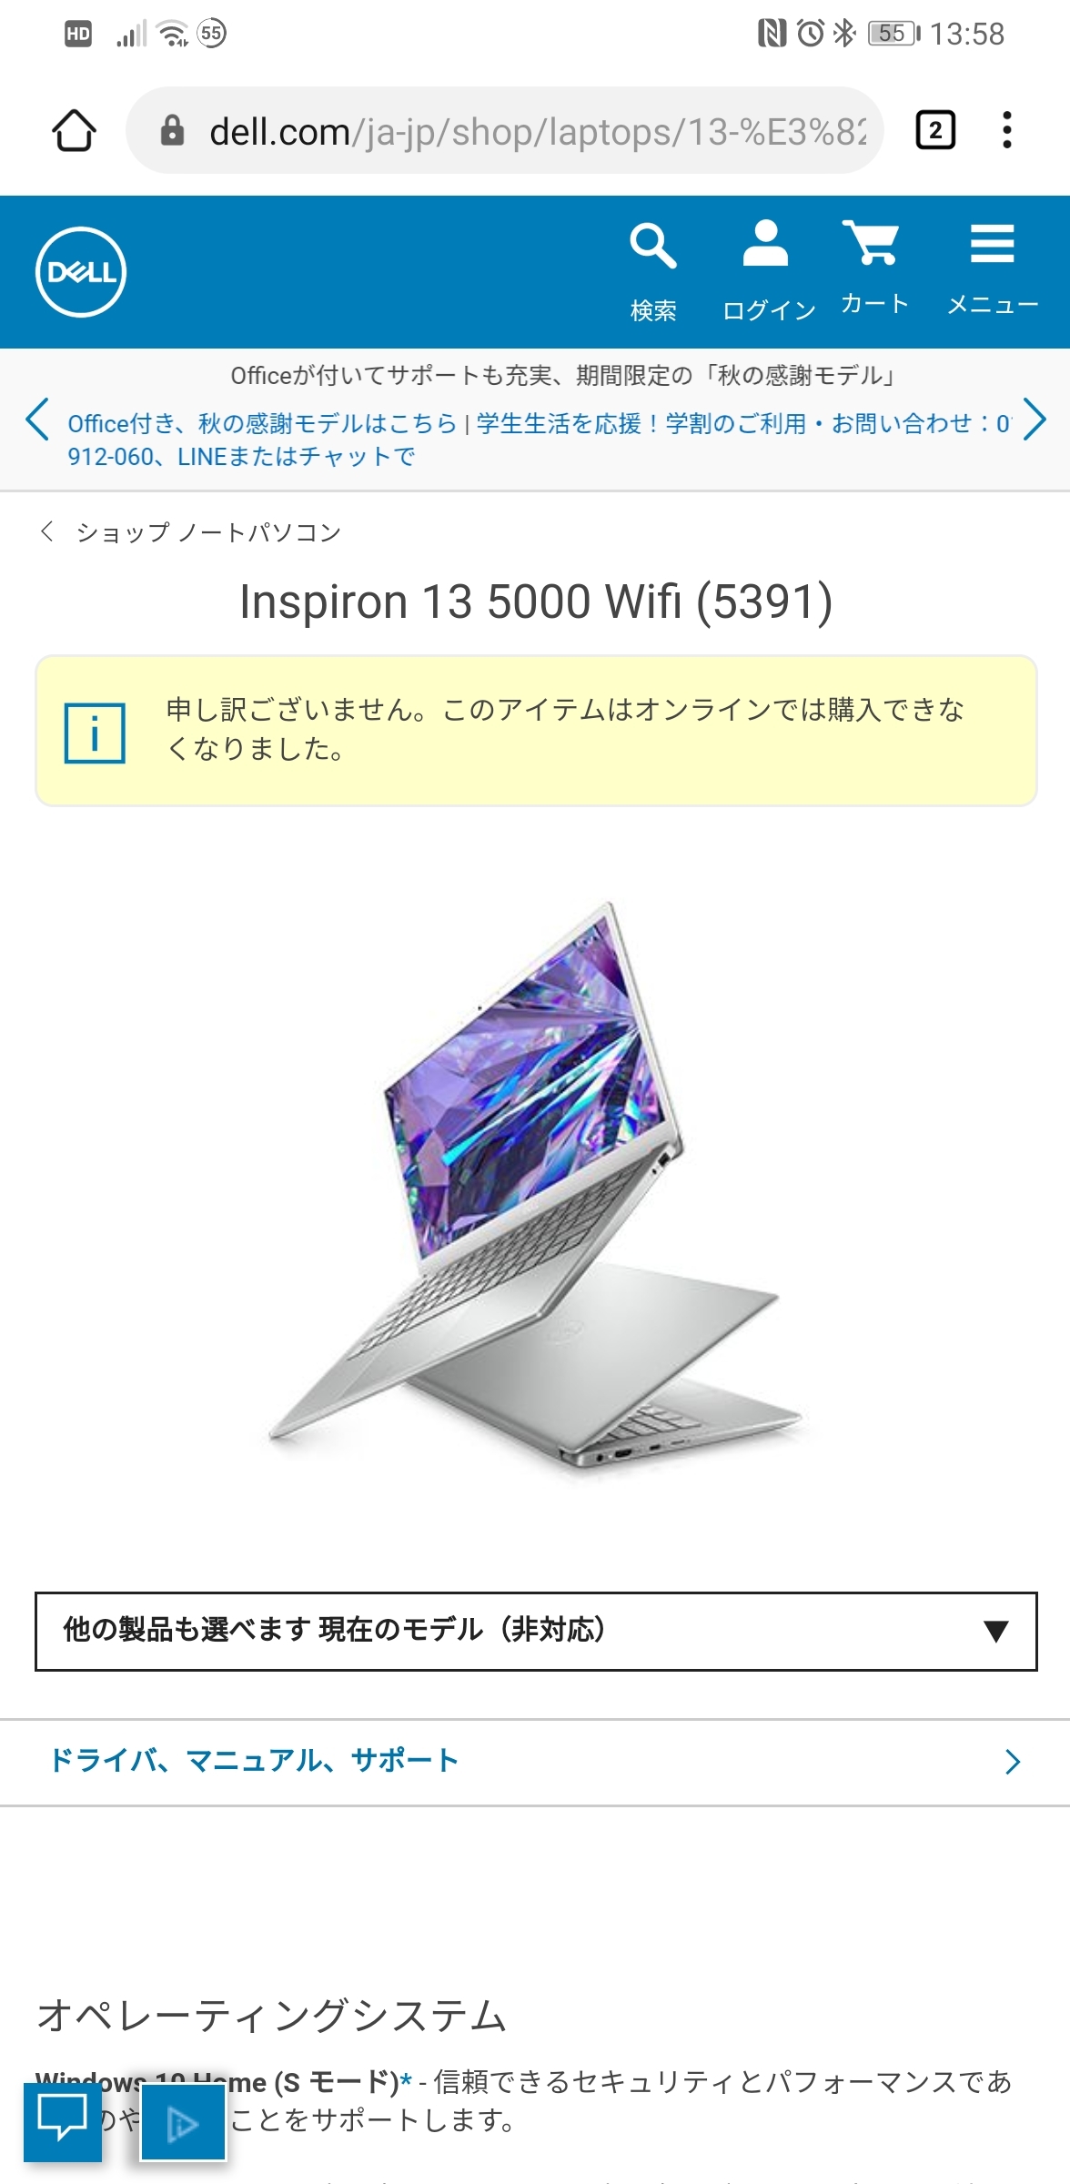Click the chevron beside ドライバ、マニュアル、サポート
This screenshot has height=2184, width=1070.
[x=1013, y=1763]
